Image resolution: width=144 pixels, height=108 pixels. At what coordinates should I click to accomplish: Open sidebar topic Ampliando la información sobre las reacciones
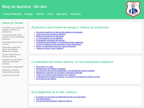click(12, 62)
